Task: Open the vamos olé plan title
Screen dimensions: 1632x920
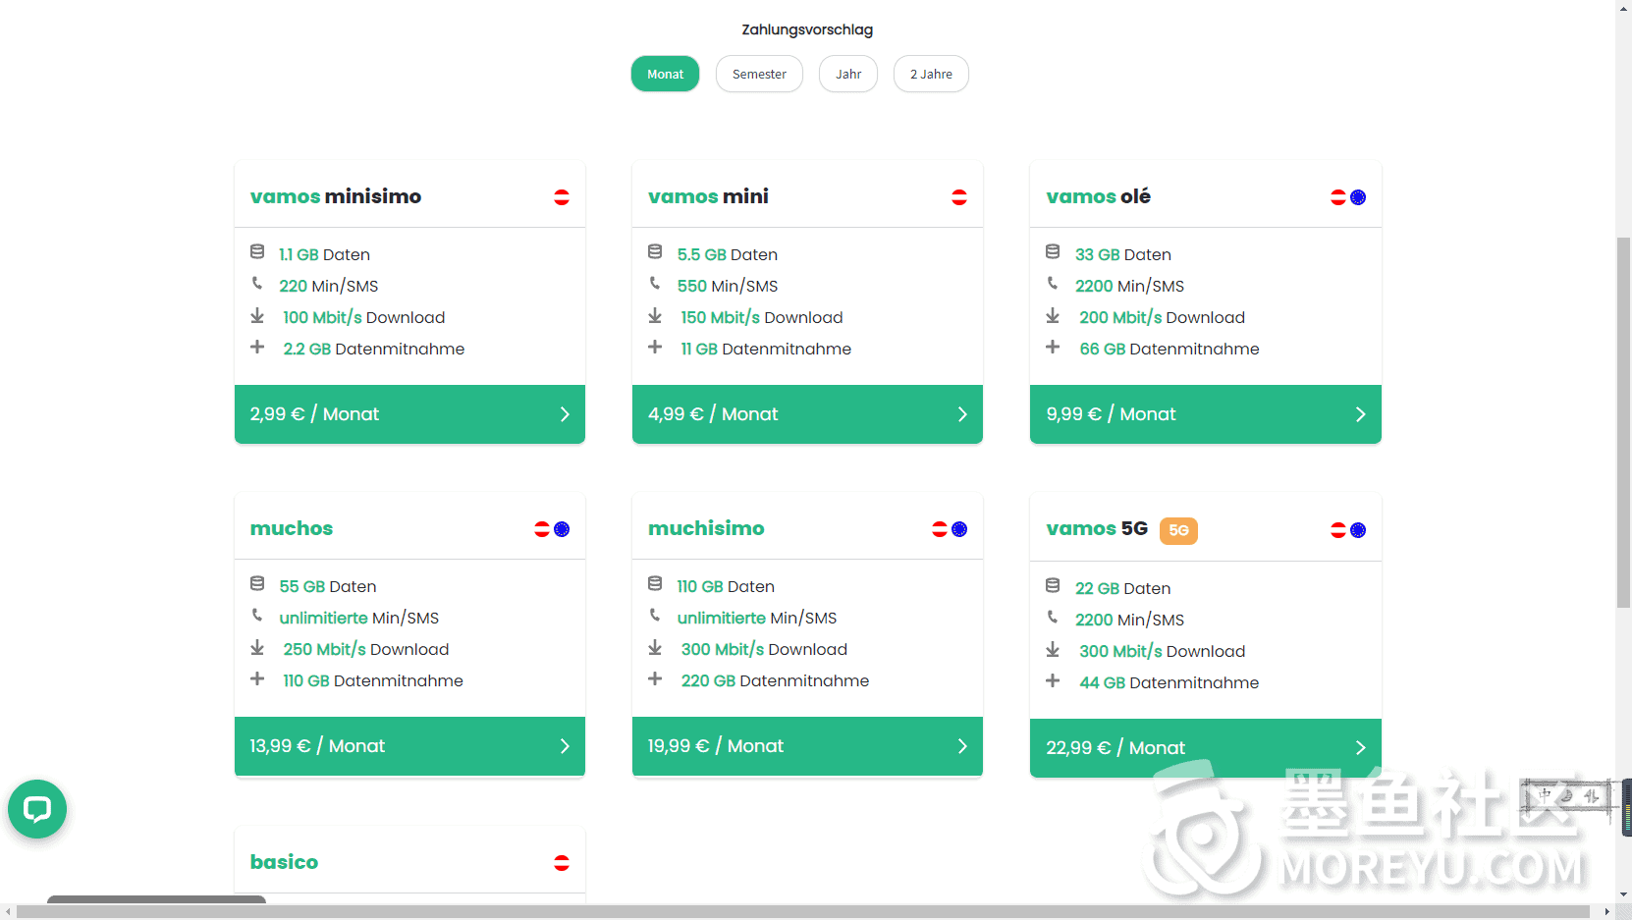Action: 1098,196
